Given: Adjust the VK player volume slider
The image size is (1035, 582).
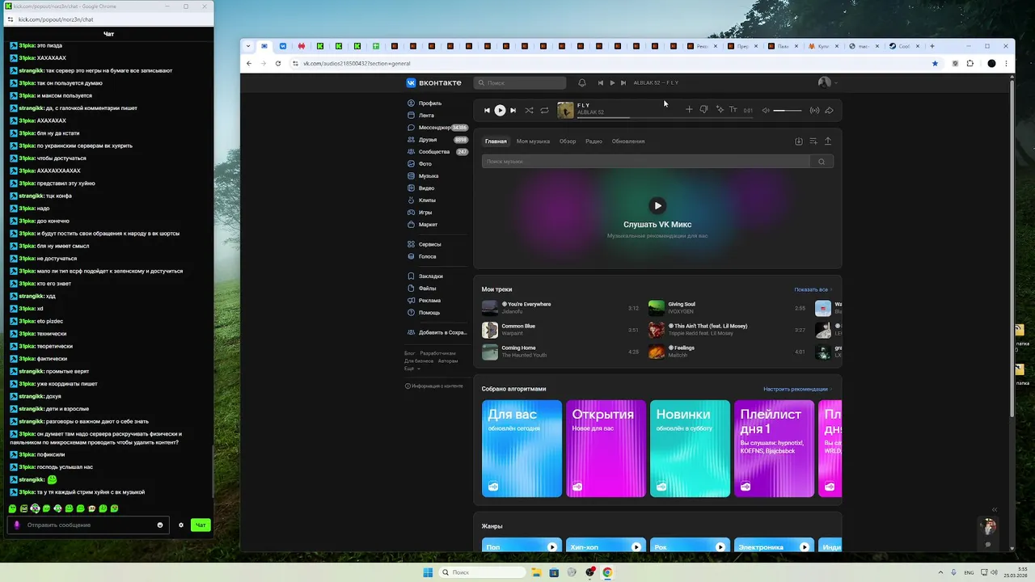Looking at the screenshot, I should 788,110.
